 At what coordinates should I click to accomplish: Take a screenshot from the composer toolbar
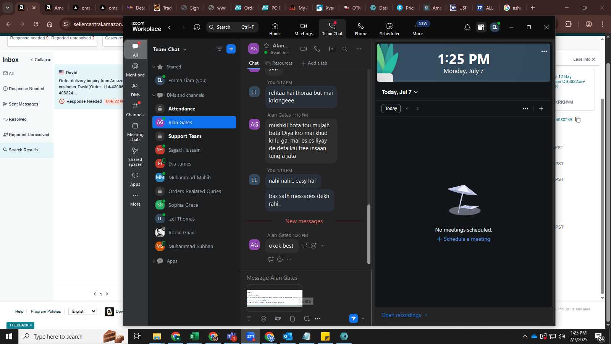[307, 319]
